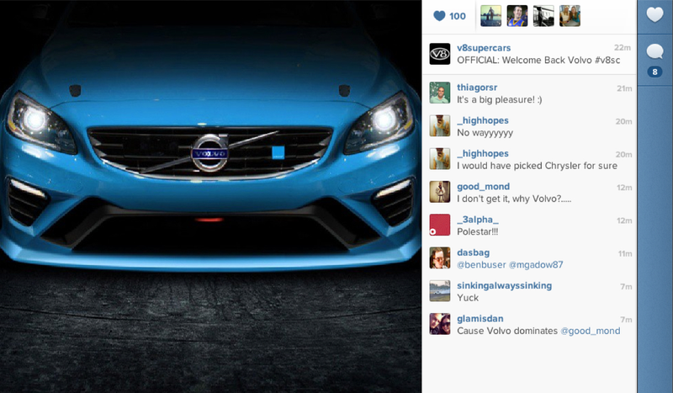Click the 21m timestamp on thiagorsr's comment

click(624, 88)
